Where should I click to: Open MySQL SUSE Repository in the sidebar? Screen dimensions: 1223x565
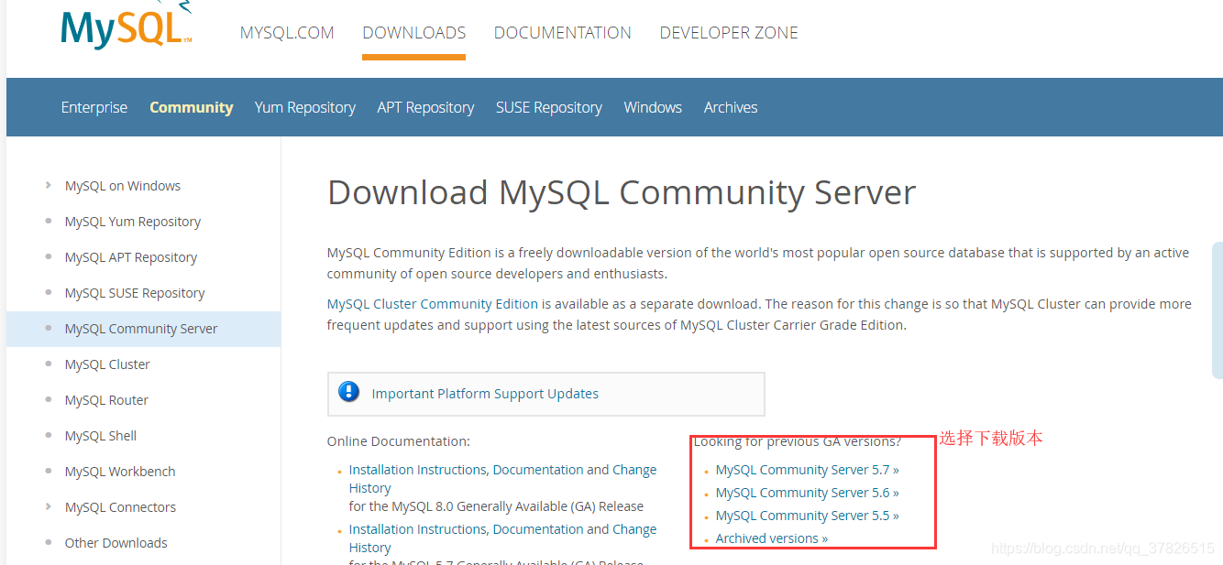click(135, 293)
